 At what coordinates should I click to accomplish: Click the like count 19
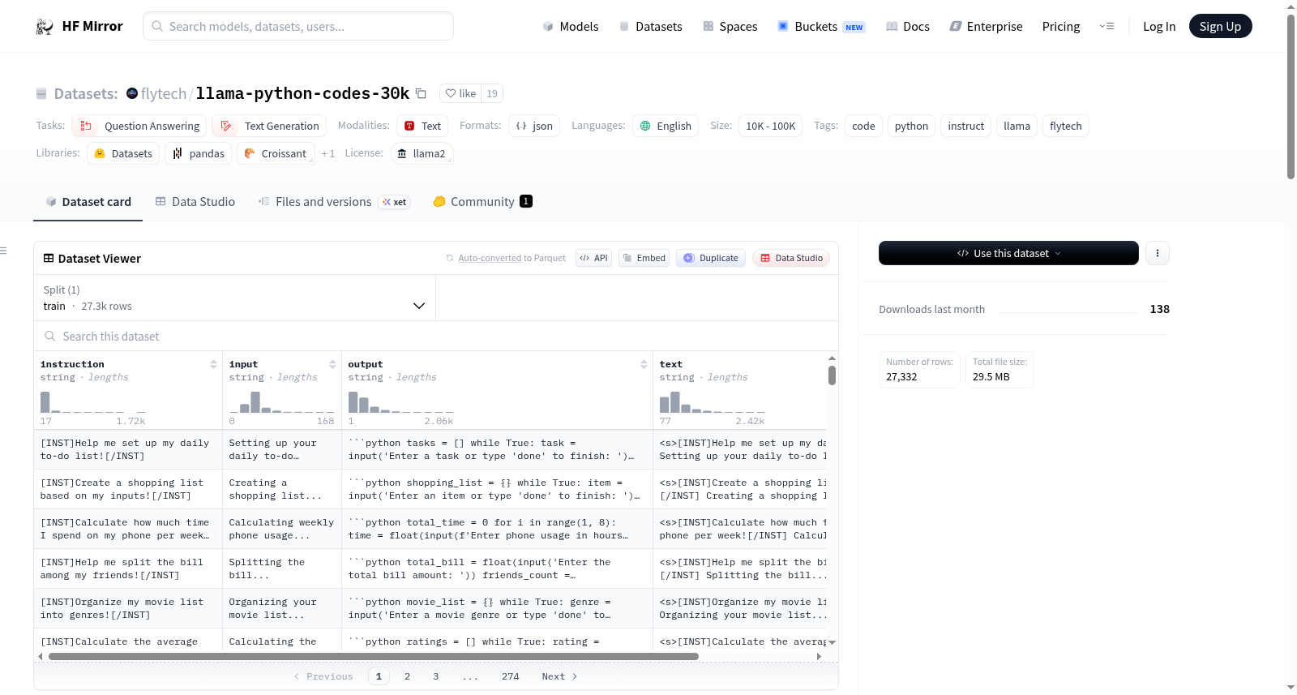pos(492,93)
